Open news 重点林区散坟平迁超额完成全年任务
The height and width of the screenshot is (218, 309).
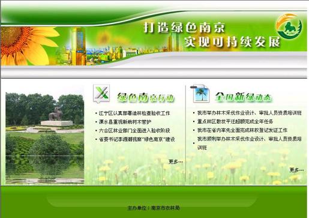pyautogui.click(x=235, y=121)
